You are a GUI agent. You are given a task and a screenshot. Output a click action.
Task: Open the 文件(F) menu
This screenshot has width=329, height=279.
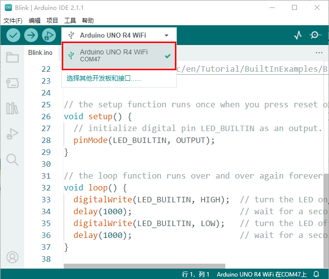point(13,21)
